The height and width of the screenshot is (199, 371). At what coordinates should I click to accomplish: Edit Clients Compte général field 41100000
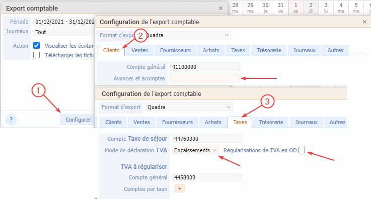pos(205,67)
